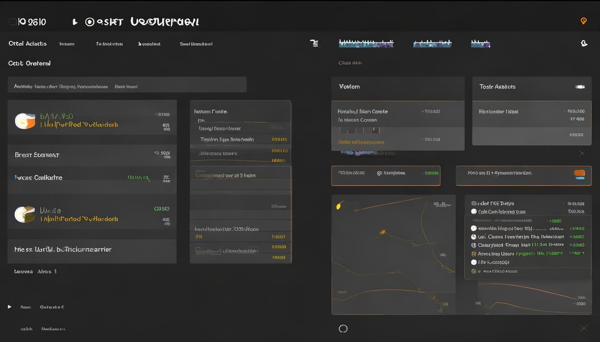Toggle the orange and blue switch
This screenshot has height=342, width=600.
pos(579,174)
